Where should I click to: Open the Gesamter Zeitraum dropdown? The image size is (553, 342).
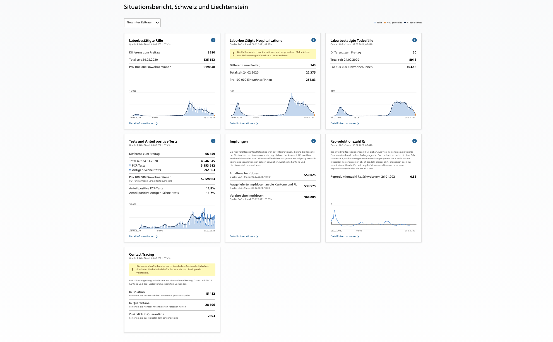click(x=142, y=23)
